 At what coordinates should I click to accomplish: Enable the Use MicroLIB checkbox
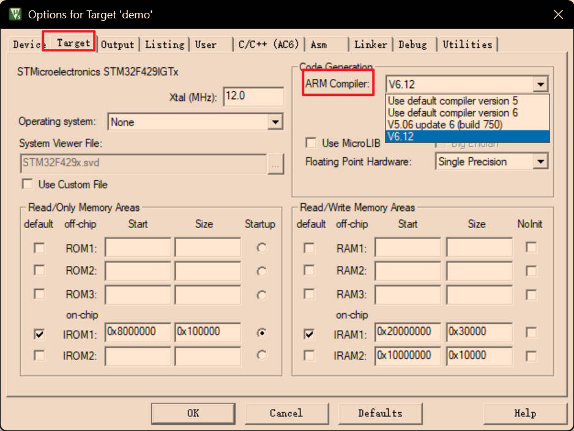pyautogui.click(x=311, y=143)
